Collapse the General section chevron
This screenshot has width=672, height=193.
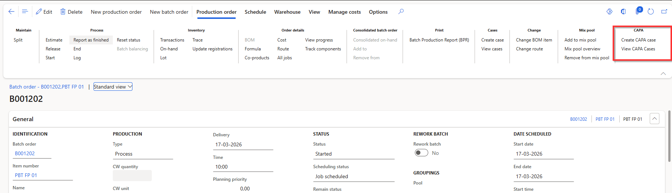click(x=655, y=119)
